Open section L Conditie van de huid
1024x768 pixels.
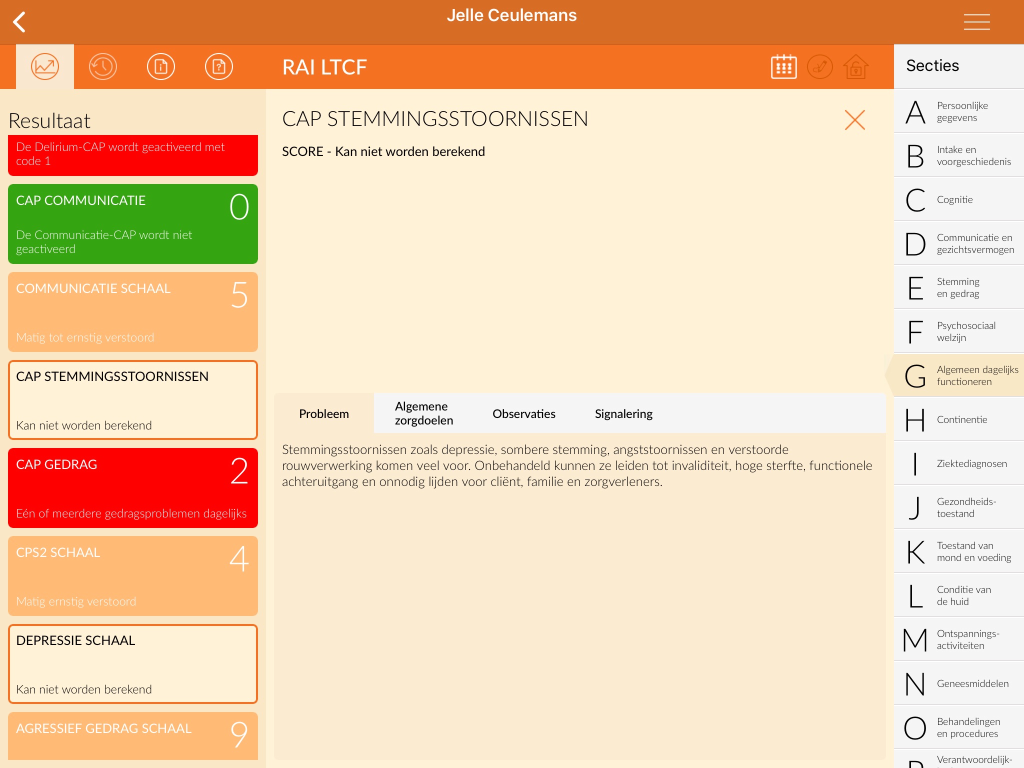coord(959,595)
